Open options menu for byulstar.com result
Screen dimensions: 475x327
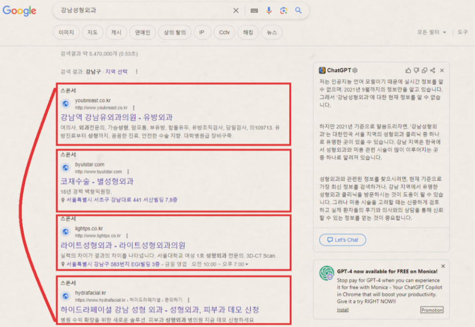pyautogui.click(x=128, y=172)
